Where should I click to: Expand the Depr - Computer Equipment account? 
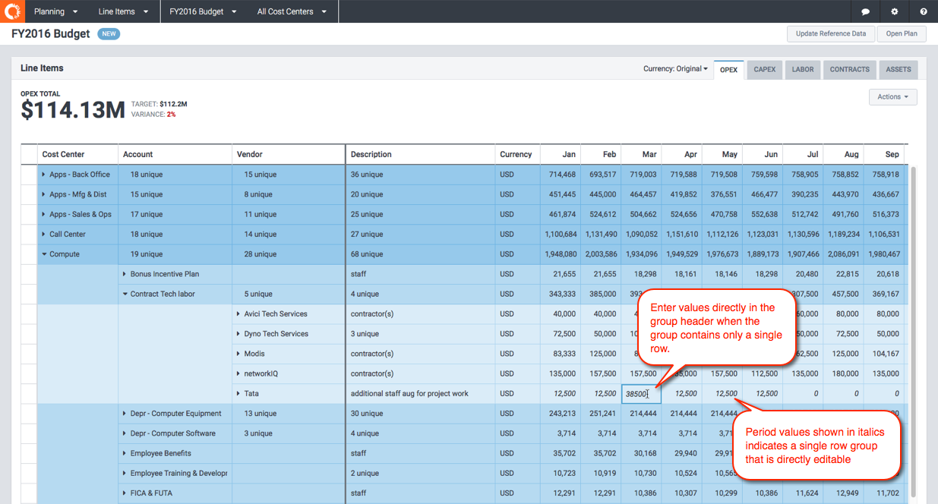[x=125, y=414]
